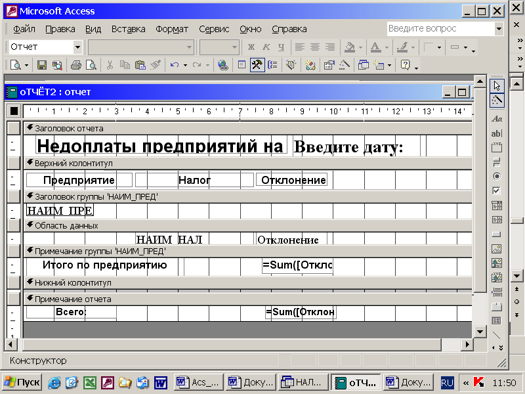Screen dimensions: 525x394
Task: Open the font size combo box
Action: tap(219, 47)
